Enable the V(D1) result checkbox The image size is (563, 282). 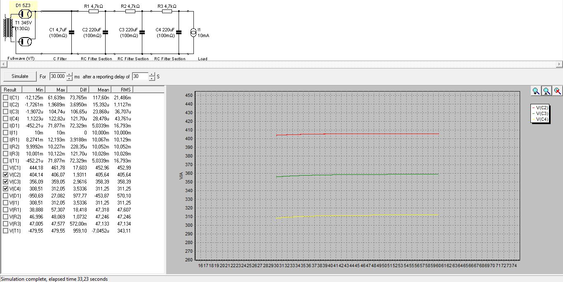(5, 195)
